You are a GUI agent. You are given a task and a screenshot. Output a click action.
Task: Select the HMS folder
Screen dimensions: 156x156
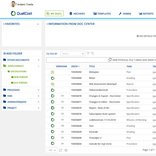click(x=8, y=96)
